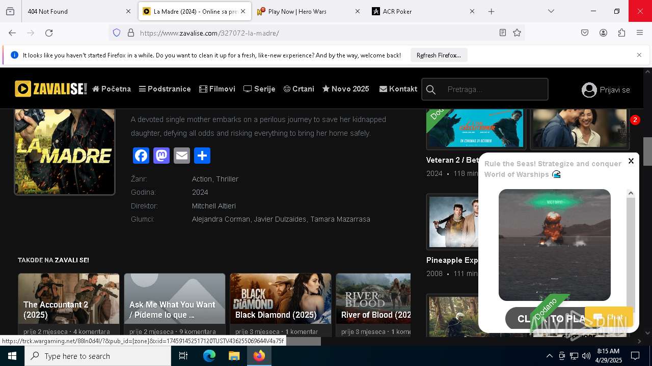
Task: Open Task View on the taskbar
Action: (x=183, y=356)
